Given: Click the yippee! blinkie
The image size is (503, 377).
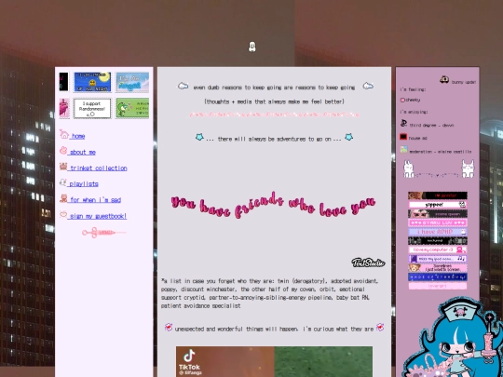Looking at the screenshot, I should point(438,204).
